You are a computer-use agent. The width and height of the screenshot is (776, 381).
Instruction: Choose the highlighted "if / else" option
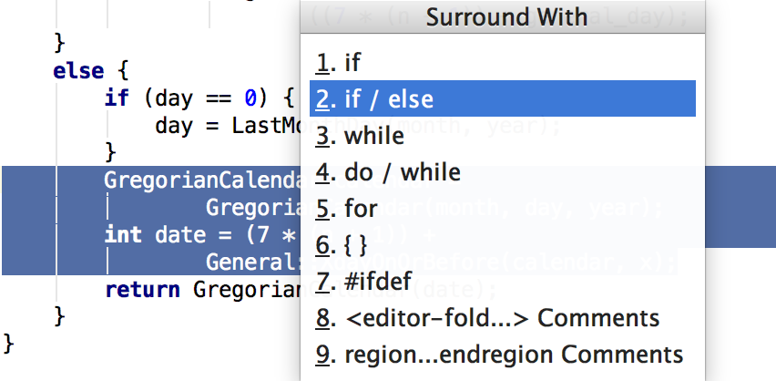pyautogui.click(x=375, y=99)
